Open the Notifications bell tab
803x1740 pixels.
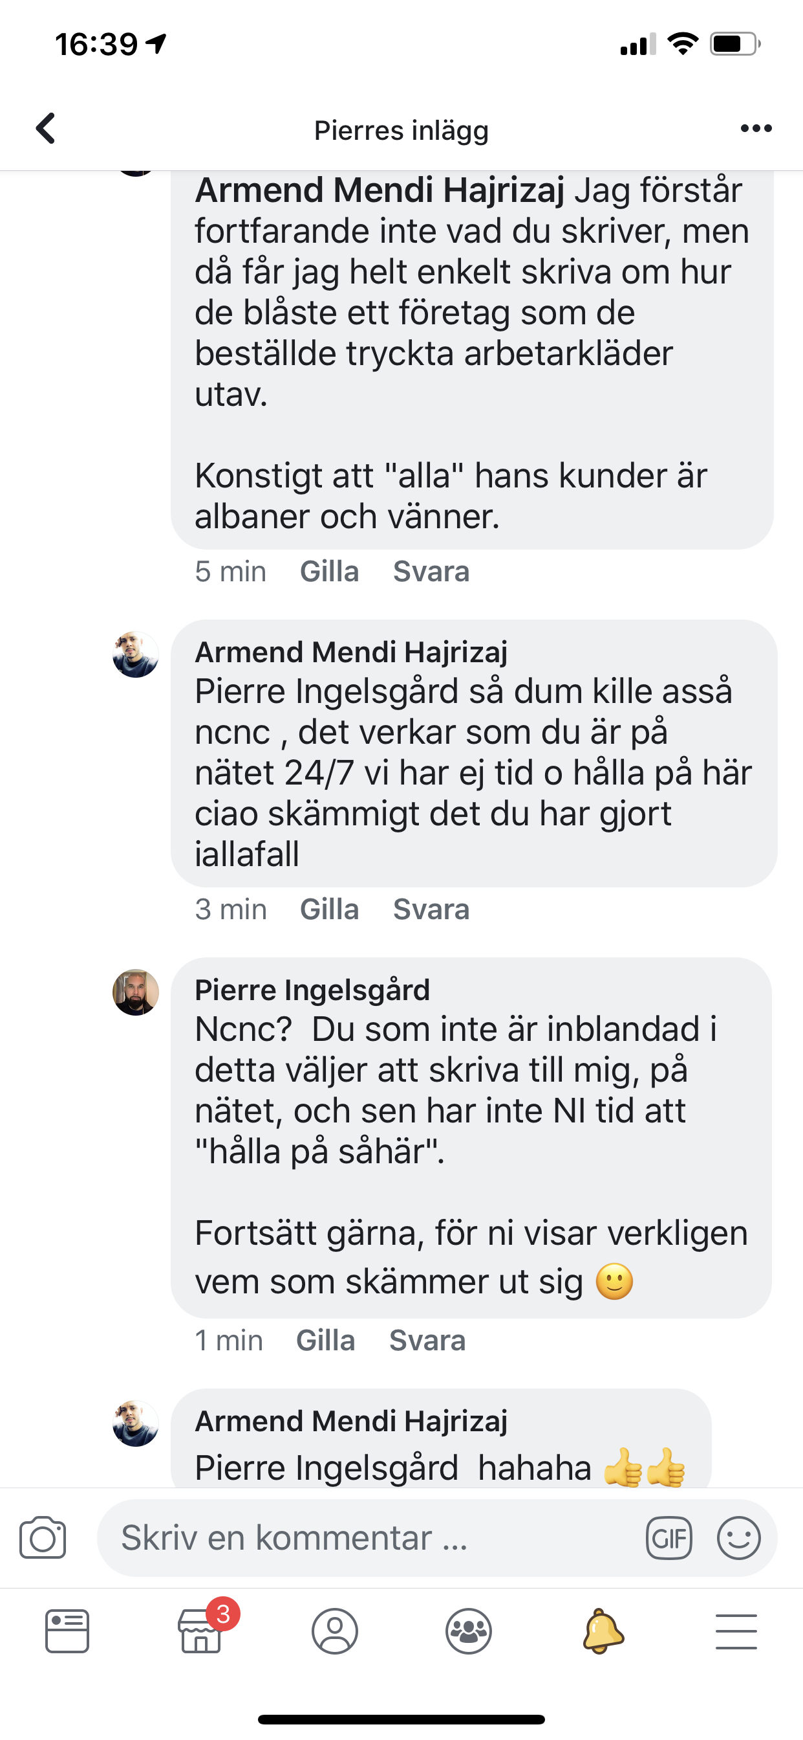(x=603, y=1631)
